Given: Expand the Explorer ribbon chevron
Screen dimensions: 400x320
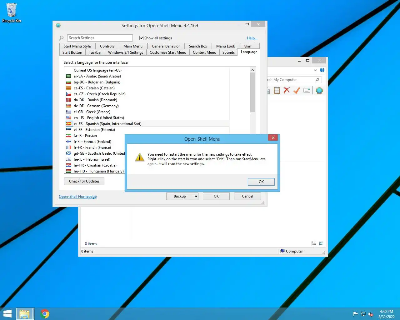Looking at the screenshot, I should pyautogui.click(x=315, y=70).
